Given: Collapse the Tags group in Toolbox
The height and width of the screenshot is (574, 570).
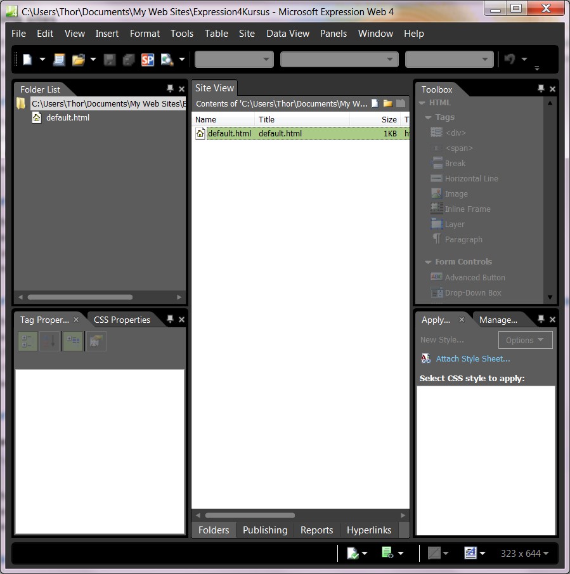Looking at the screenshot, I should click(x=428, y=117).
